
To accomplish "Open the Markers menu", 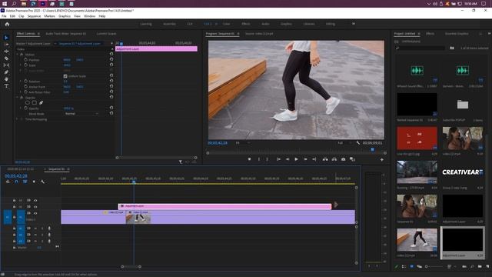I will tap(49, 16).
